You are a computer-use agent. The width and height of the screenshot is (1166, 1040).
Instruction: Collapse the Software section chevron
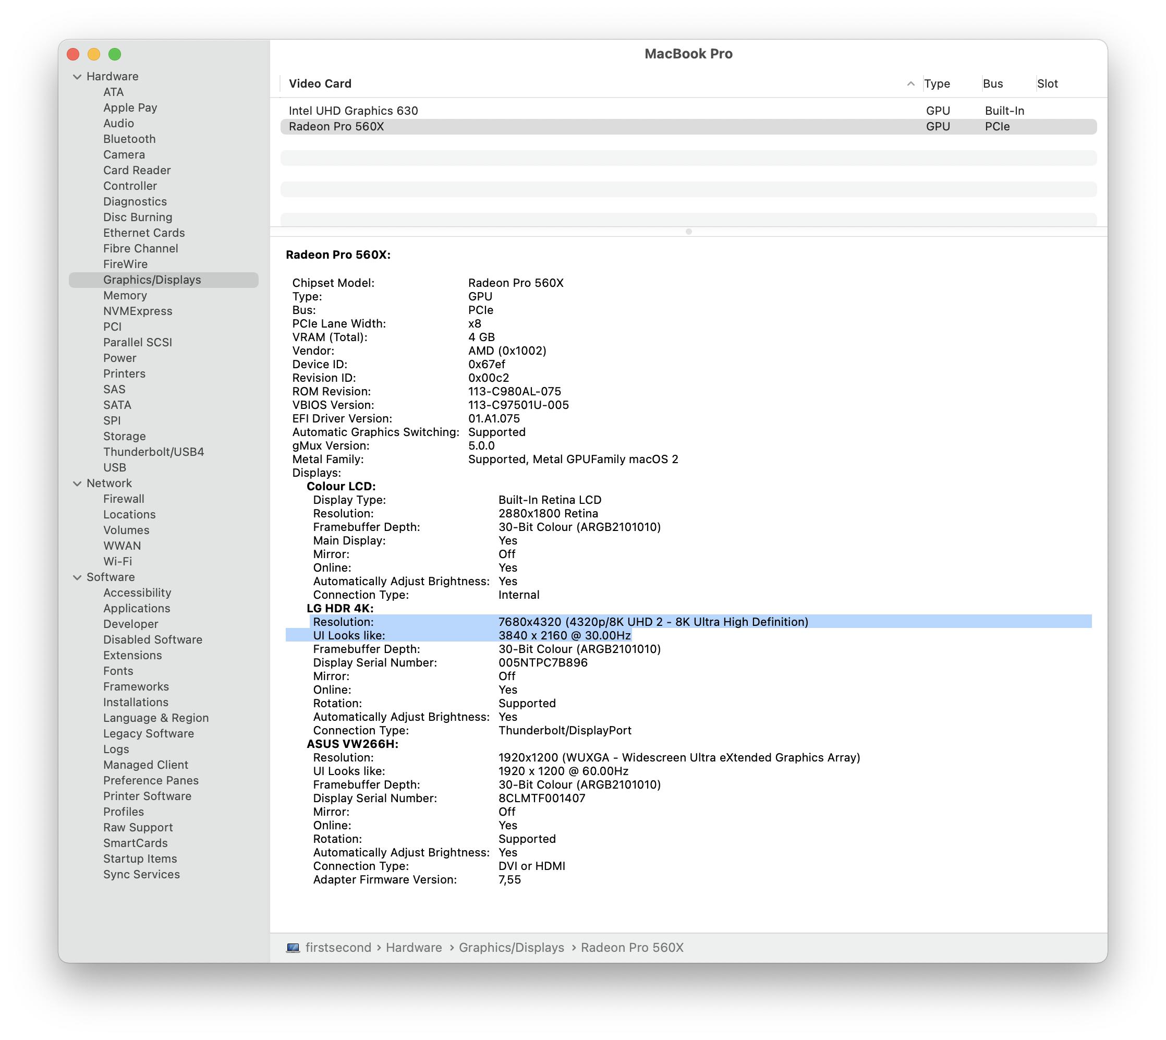click(x=77, y=577)
